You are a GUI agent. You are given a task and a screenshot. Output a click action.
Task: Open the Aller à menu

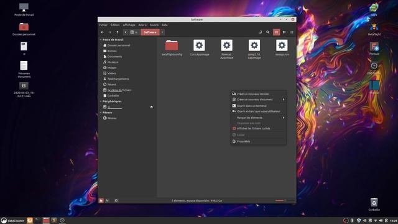coord(142,25)
